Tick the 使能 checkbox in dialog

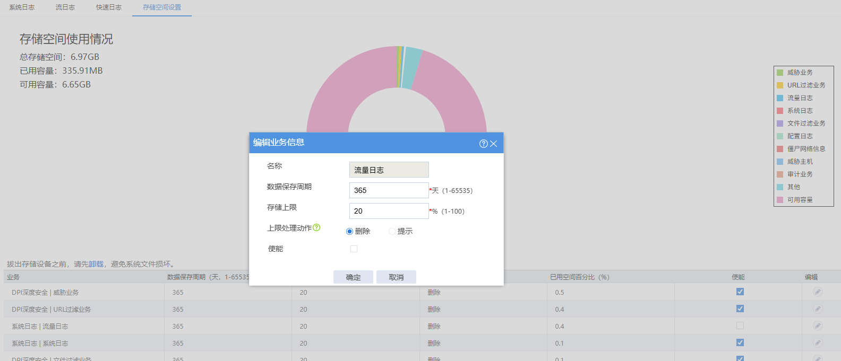point(354,249)
